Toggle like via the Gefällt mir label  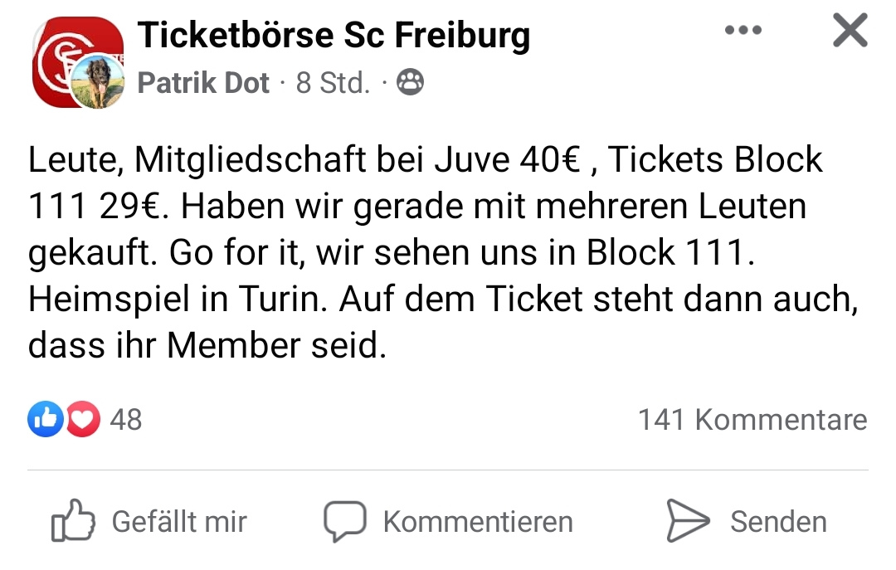point(179,522)
